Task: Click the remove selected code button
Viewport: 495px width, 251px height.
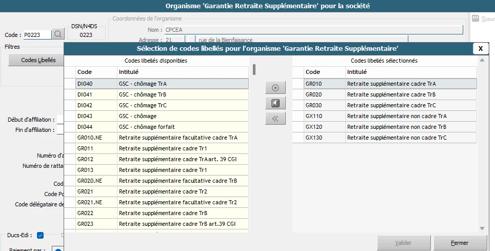Action: coord(275,103)
